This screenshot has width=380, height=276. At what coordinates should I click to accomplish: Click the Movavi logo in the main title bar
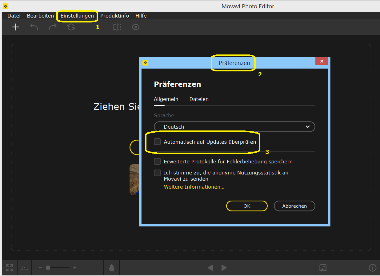click(6, 6)
